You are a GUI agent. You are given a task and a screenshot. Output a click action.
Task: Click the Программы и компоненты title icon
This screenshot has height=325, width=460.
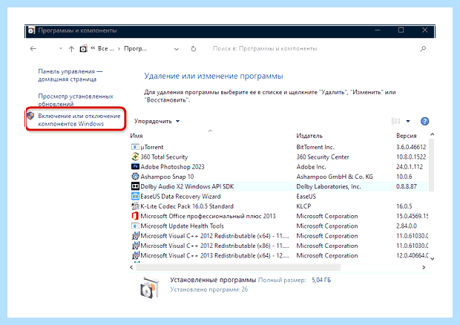coord(31,30)
